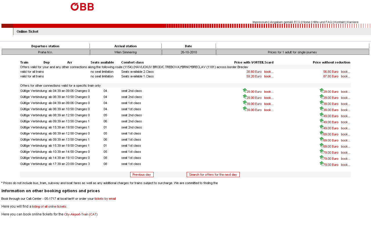Image resolution: width=371 pixels, height=225 pixels.
Task: Click VORTEILScard clover icon for 04:39 2nd class
Action: coord(245,90)
